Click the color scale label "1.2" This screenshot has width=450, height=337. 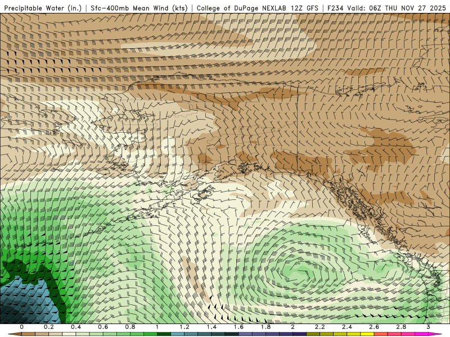click(184, 327)
